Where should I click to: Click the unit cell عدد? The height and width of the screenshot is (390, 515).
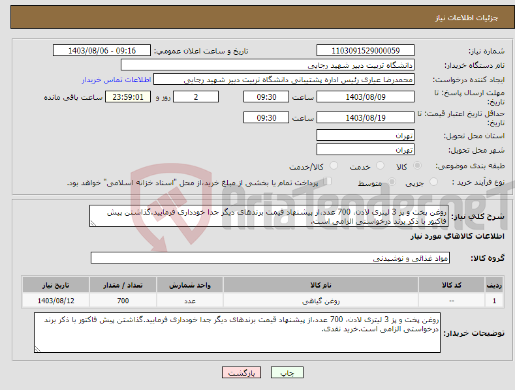click(x=190, y=301)
